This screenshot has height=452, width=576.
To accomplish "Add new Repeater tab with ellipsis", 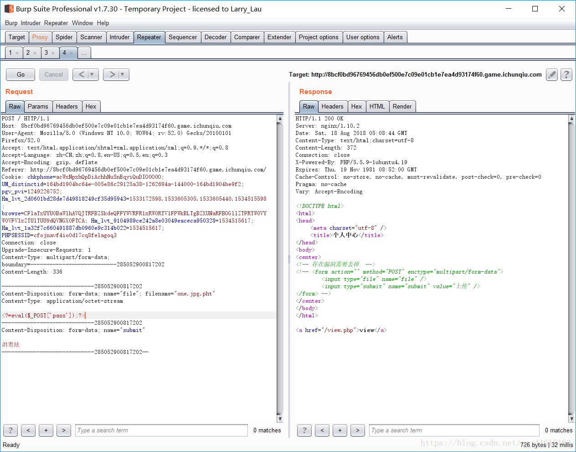I will click(84, 53).
